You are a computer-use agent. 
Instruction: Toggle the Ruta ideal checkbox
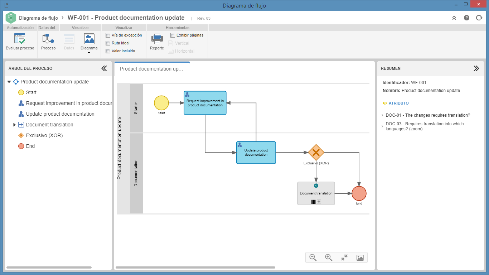tap(108, 43)
